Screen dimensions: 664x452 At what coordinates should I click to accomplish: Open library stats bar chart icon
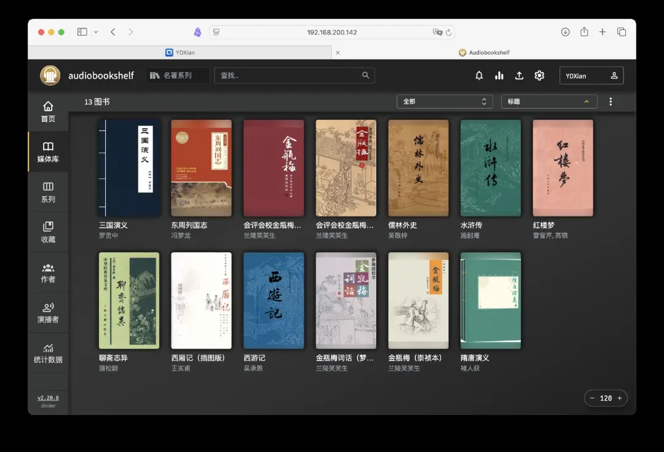point(499,76)
